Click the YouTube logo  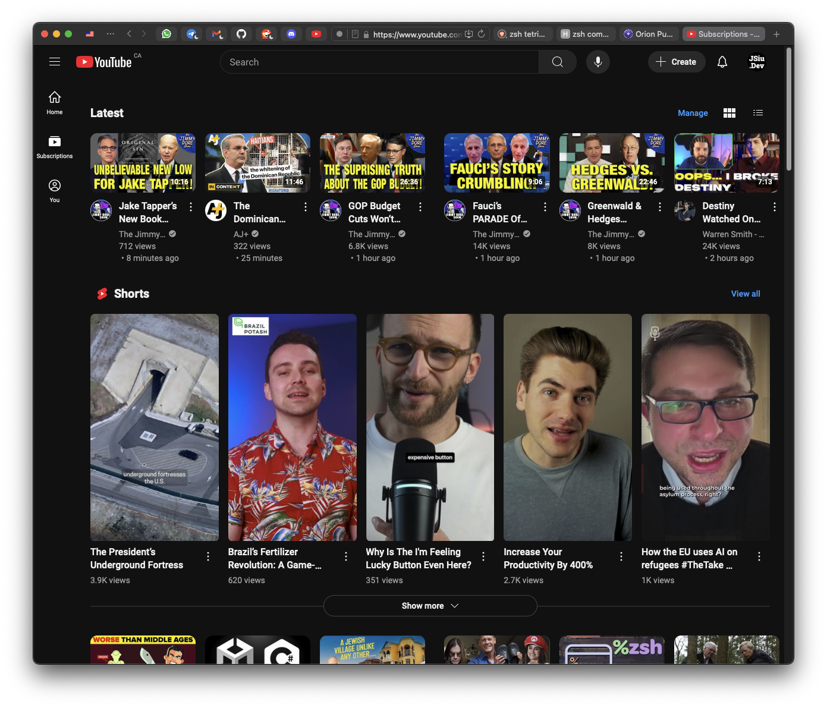105,61
